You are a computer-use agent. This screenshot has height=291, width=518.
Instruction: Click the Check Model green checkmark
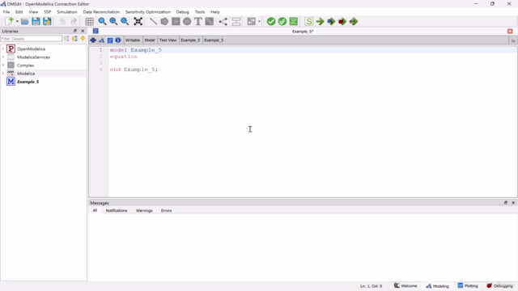271,22
